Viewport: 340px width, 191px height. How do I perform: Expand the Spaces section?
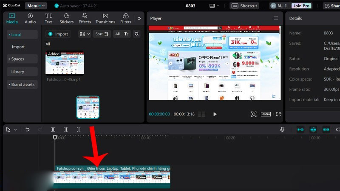click(x=22, y=59)
